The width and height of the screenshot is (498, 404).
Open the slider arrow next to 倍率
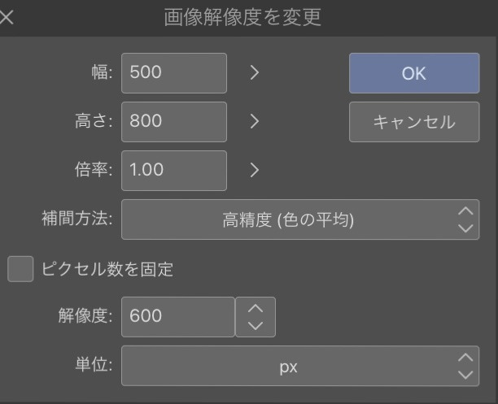pyautogui.click(x=254, y=170)
